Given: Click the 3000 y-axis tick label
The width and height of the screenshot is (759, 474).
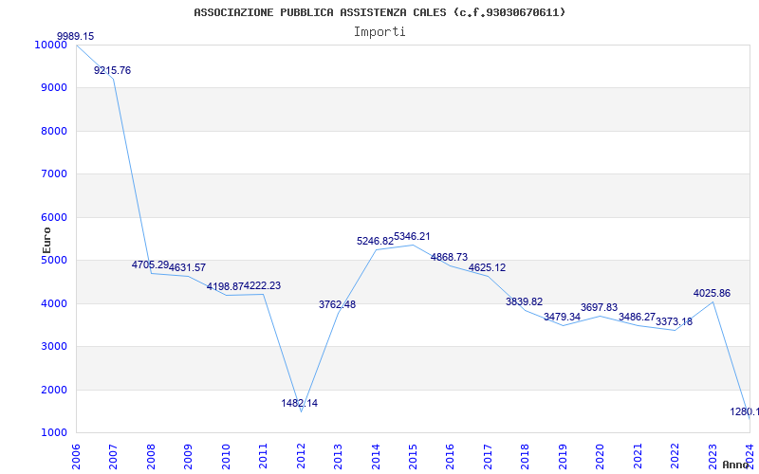Looking at the screenshot, I should 54,347.
